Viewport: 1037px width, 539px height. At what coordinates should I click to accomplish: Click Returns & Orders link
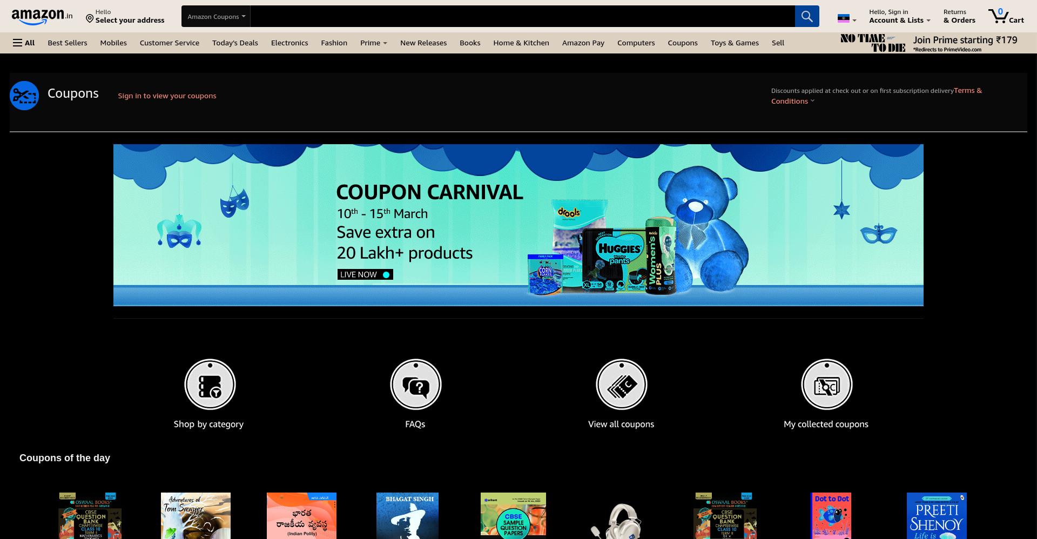point(959,16)
